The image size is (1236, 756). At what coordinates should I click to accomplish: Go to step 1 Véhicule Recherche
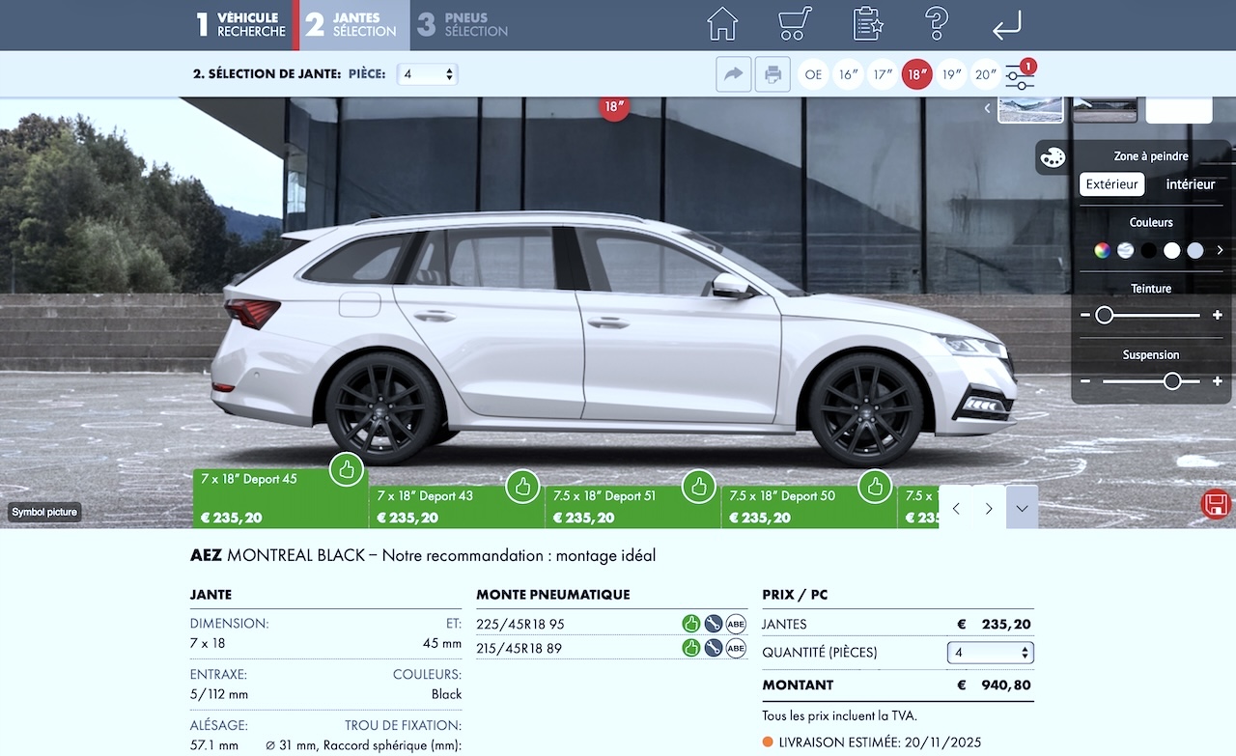tap(241, 25)
